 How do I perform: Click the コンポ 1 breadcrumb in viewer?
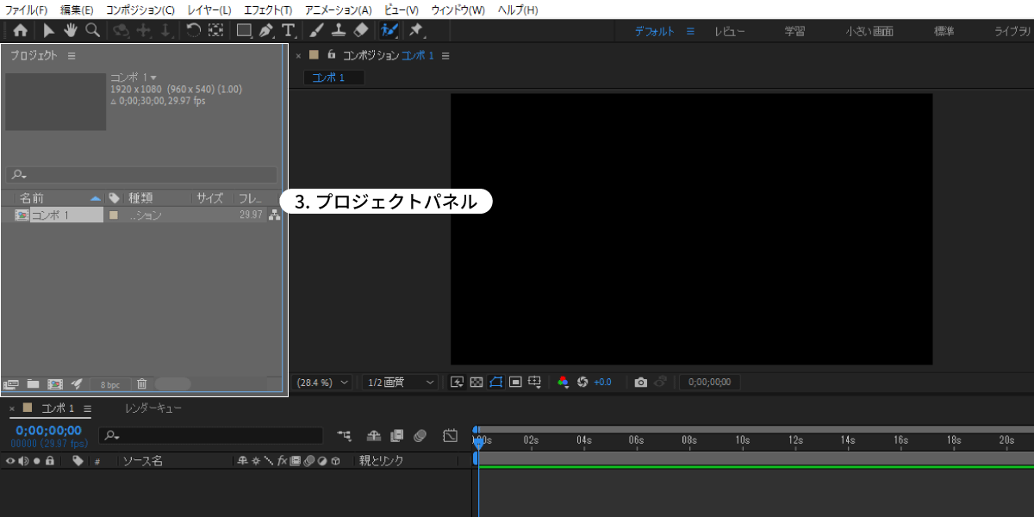(x=333, y=78)
